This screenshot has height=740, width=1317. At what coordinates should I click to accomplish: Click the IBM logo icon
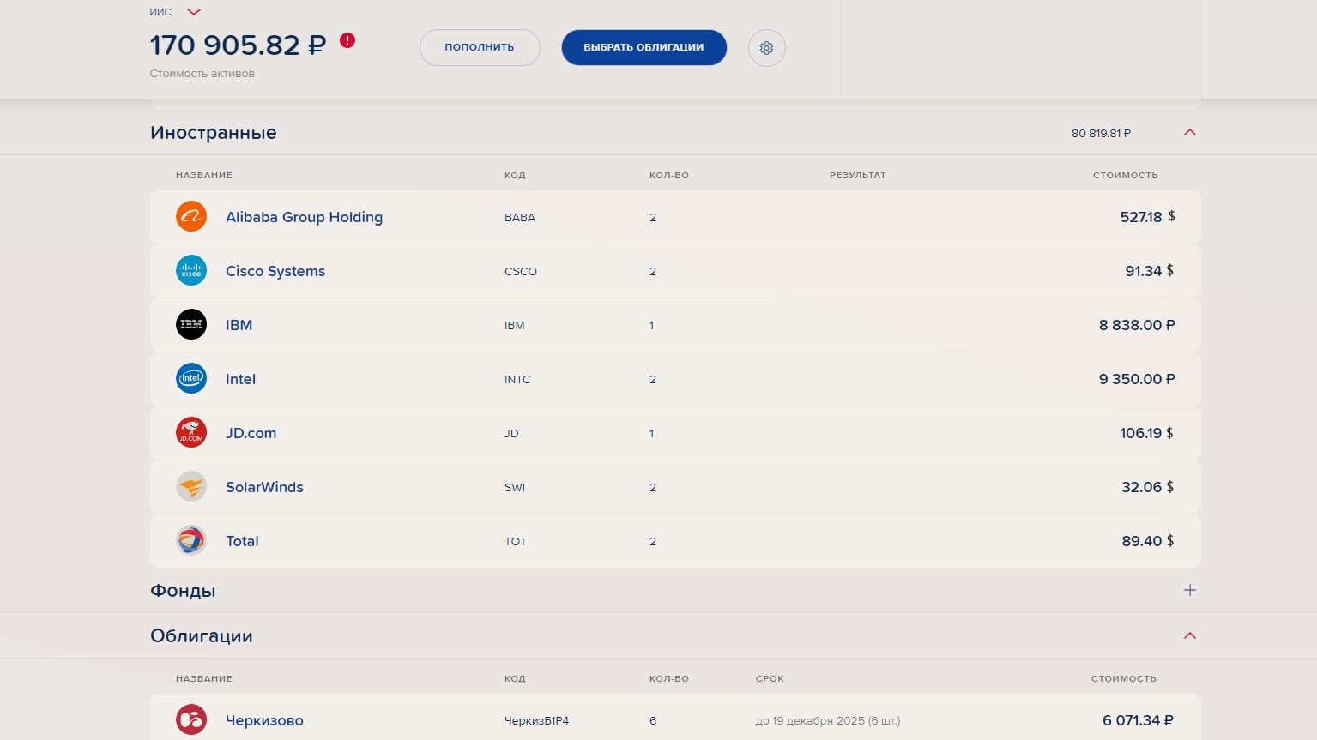pyautogui.click(x=191, y=325)
